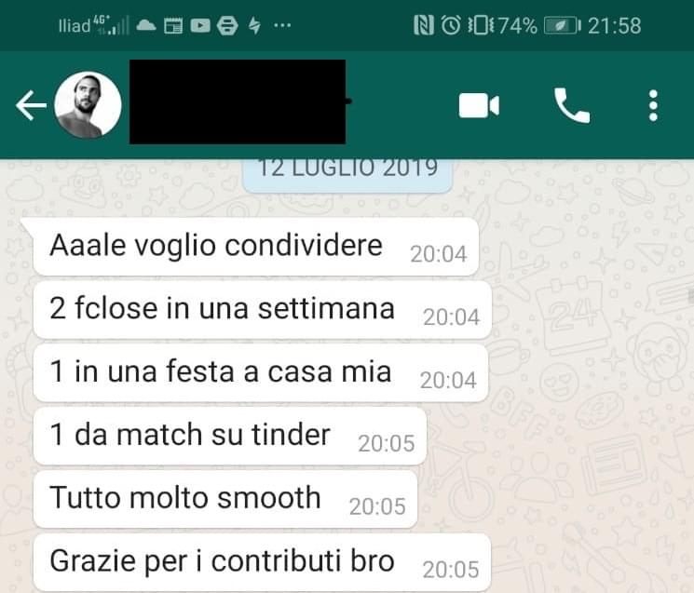Tap the YouTube notification icon
The height and width of the screenshot is (593, 694).
(x=200, y=26)
